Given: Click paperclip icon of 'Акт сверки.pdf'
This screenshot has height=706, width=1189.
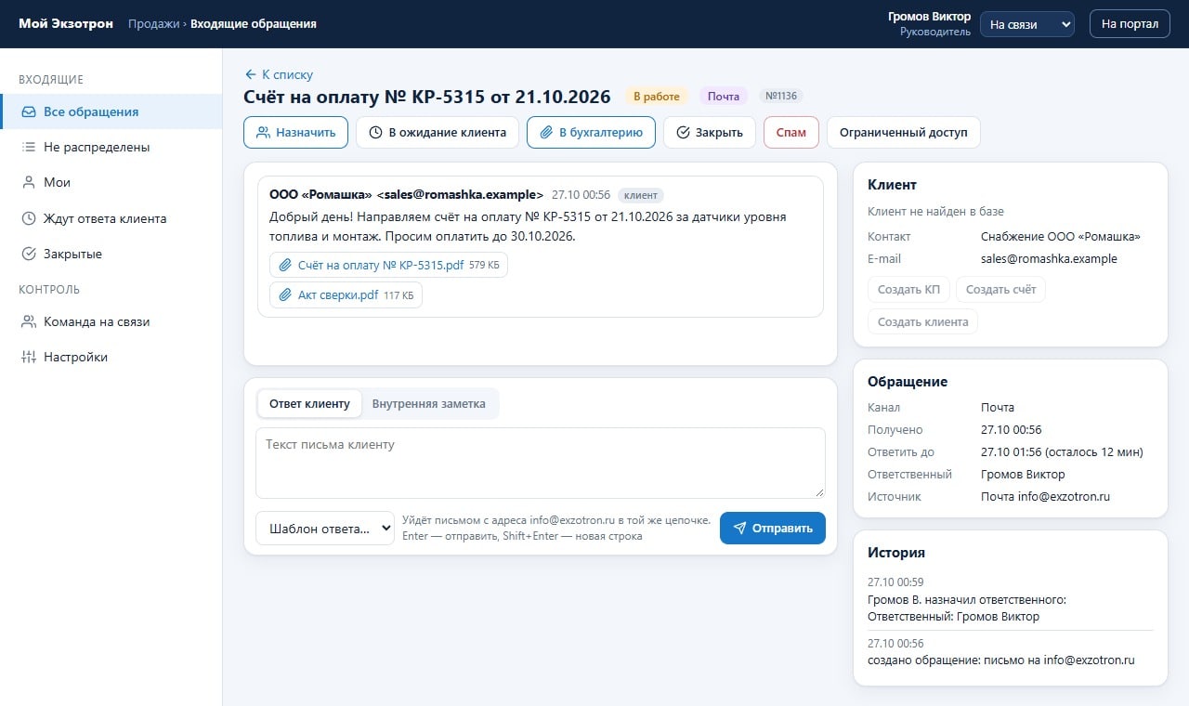Looking at the screenshot, I should [x=286, y=295].
